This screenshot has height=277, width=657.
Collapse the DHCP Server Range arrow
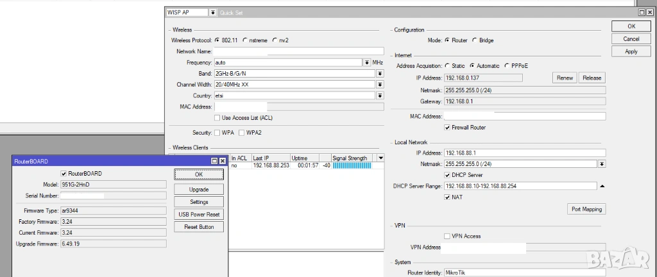click(602, 186)
